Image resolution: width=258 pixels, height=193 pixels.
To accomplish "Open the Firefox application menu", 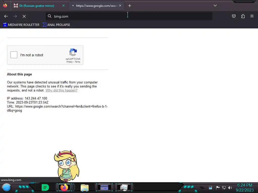I will [252, 16].
